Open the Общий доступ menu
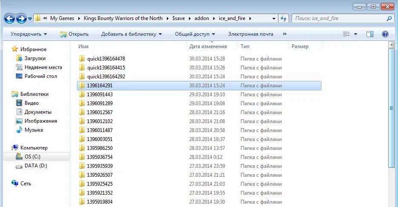 [195, 34]
